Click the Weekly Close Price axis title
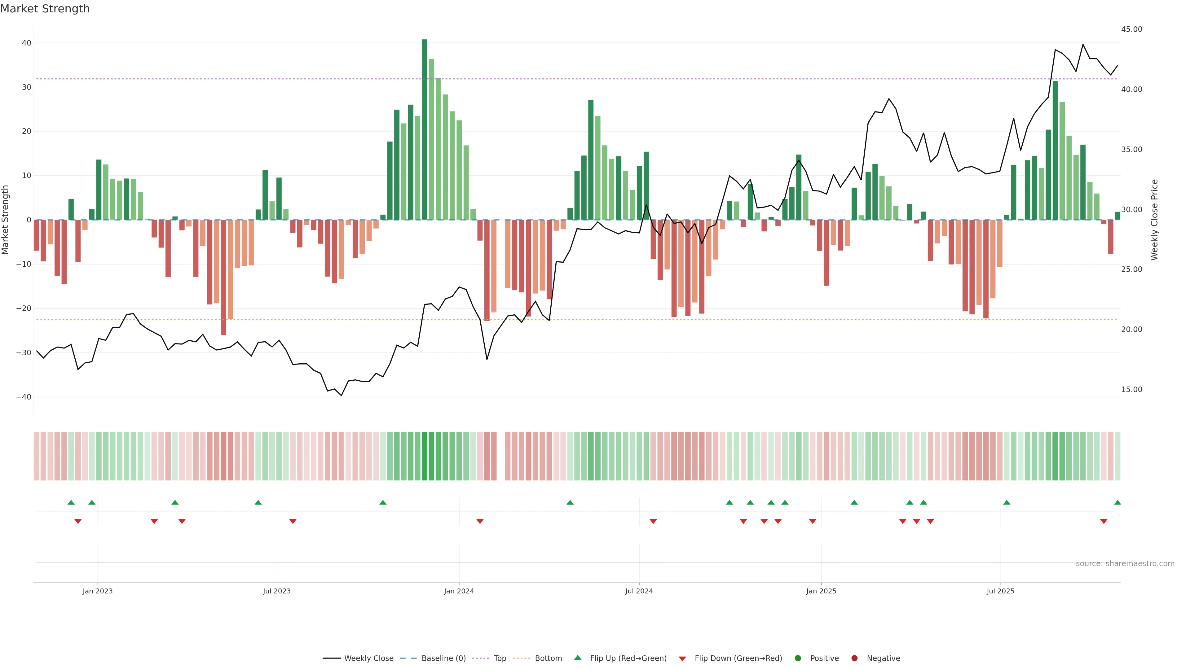 pos(1154,220)
